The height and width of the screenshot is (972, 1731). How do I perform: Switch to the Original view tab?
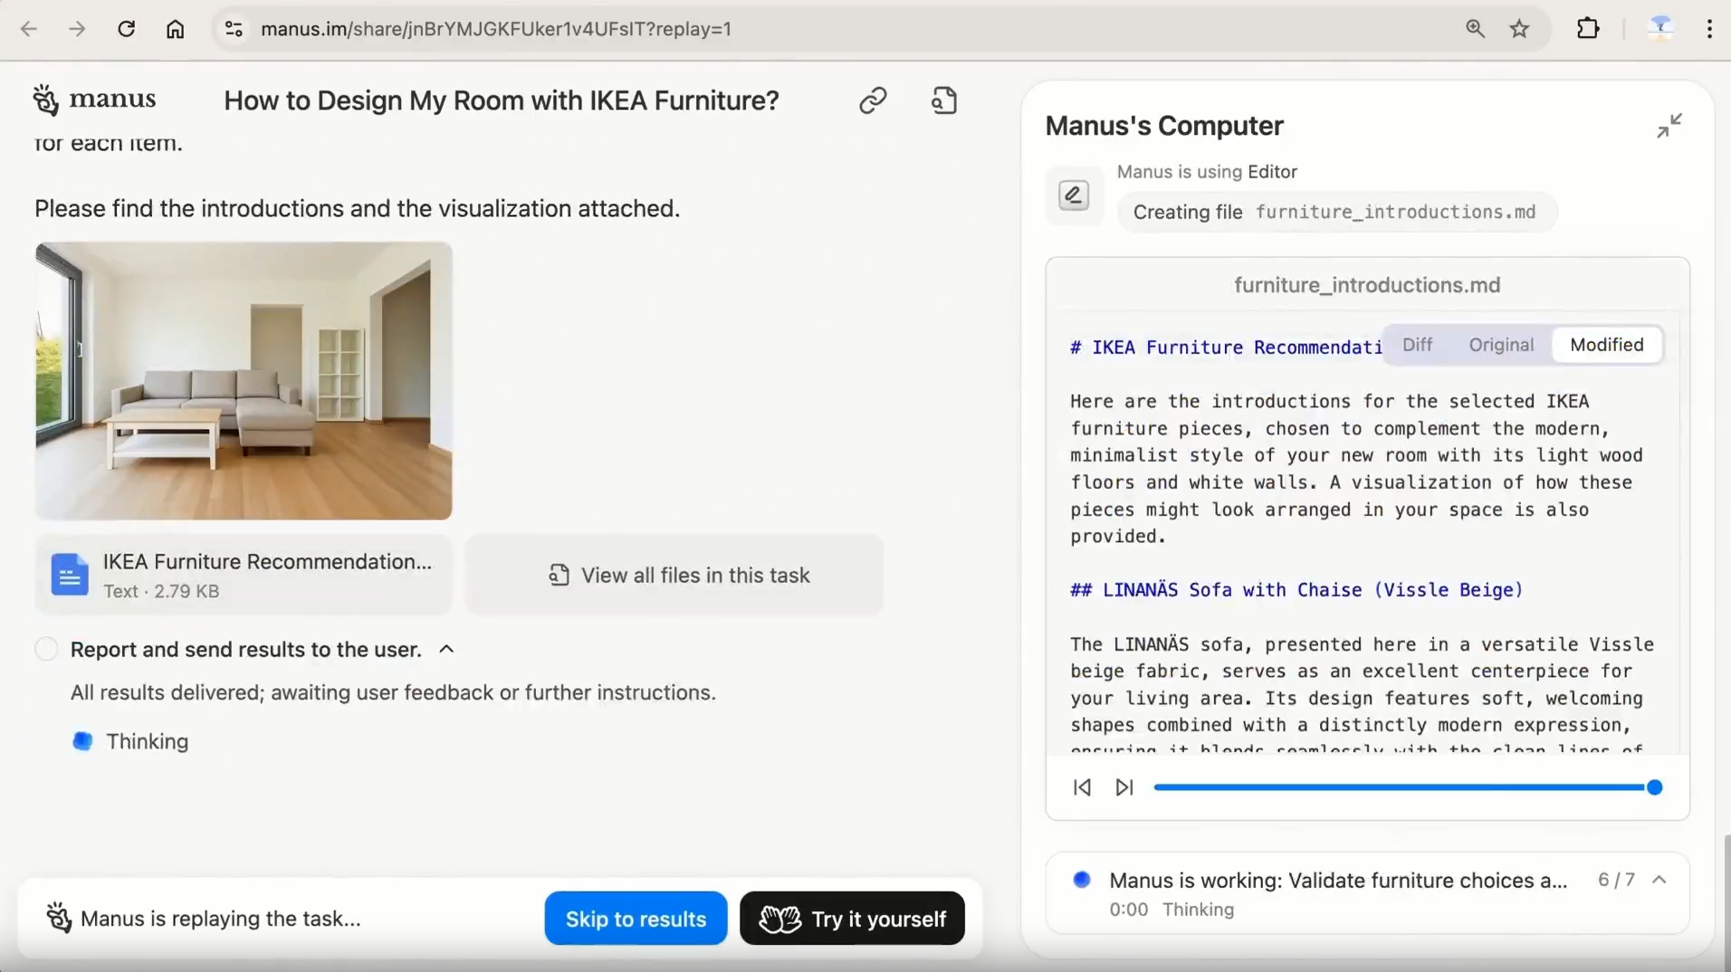1501,345
